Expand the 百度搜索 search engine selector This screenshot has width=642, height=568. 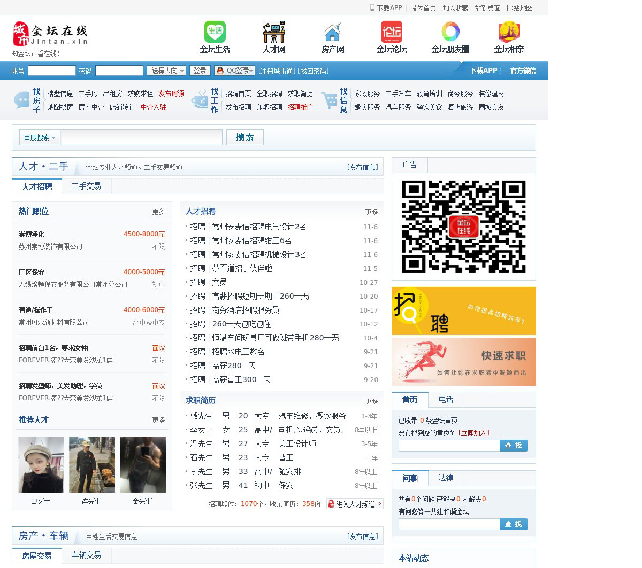40,137
